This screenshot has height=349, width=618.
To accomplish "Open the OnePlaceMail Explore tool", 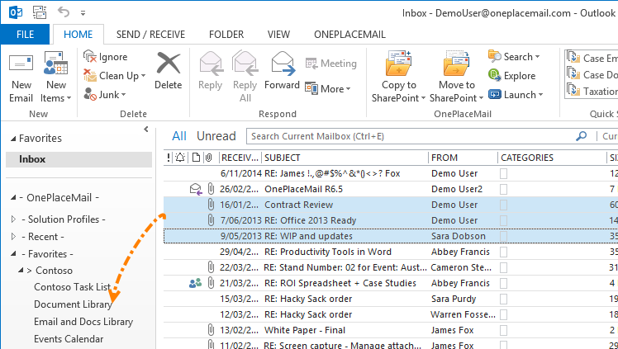I will 512,76.
